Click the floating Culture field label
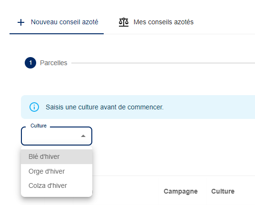This screenshot has height=205, width=255. (x=39, y=126)
